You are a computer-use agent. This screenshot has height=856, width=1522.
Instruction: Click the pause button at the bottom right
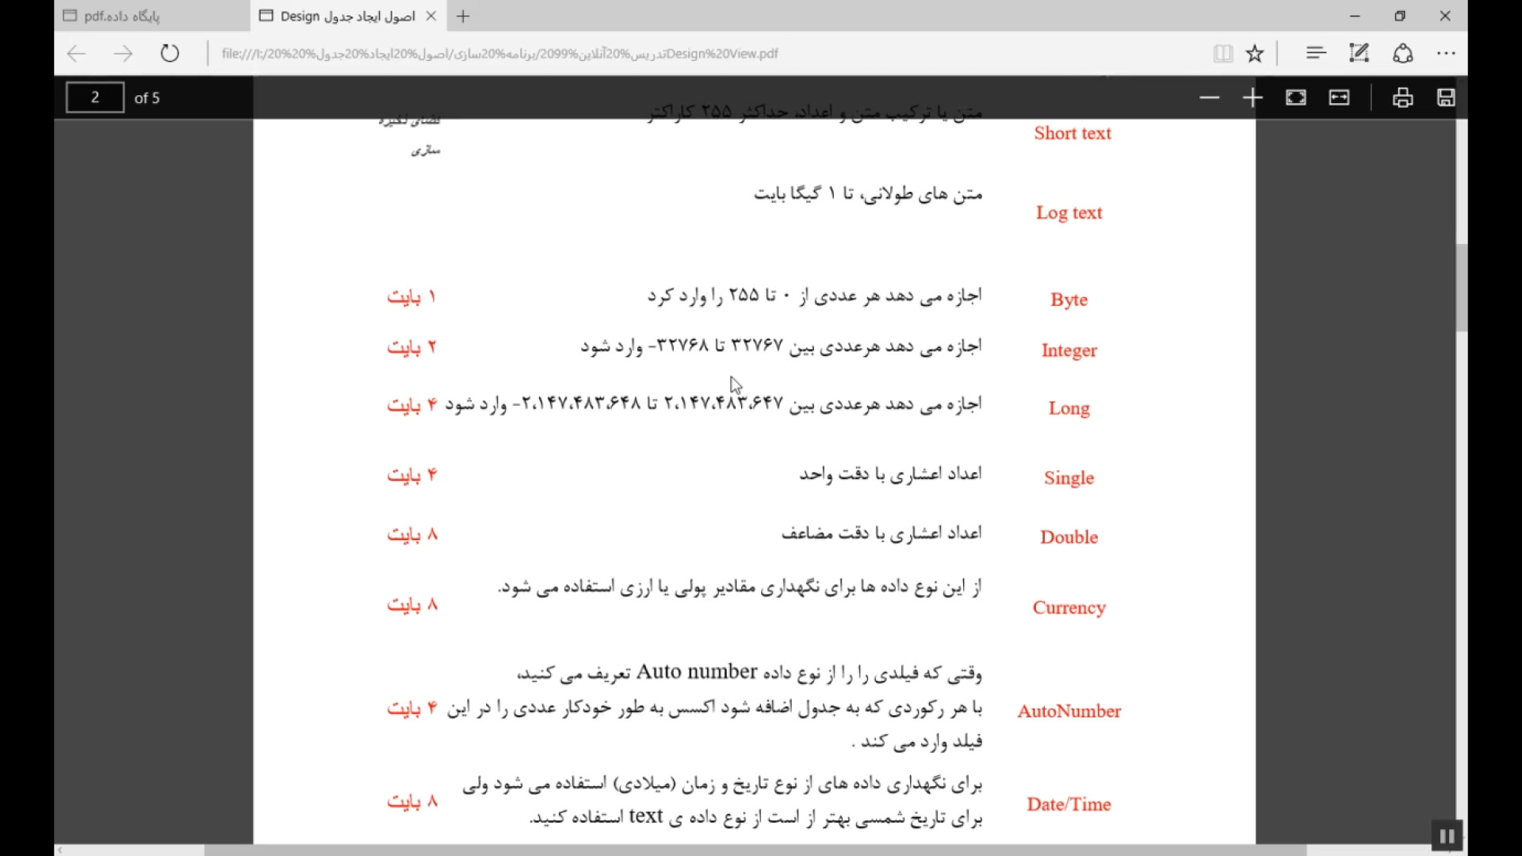point(1447,836)
